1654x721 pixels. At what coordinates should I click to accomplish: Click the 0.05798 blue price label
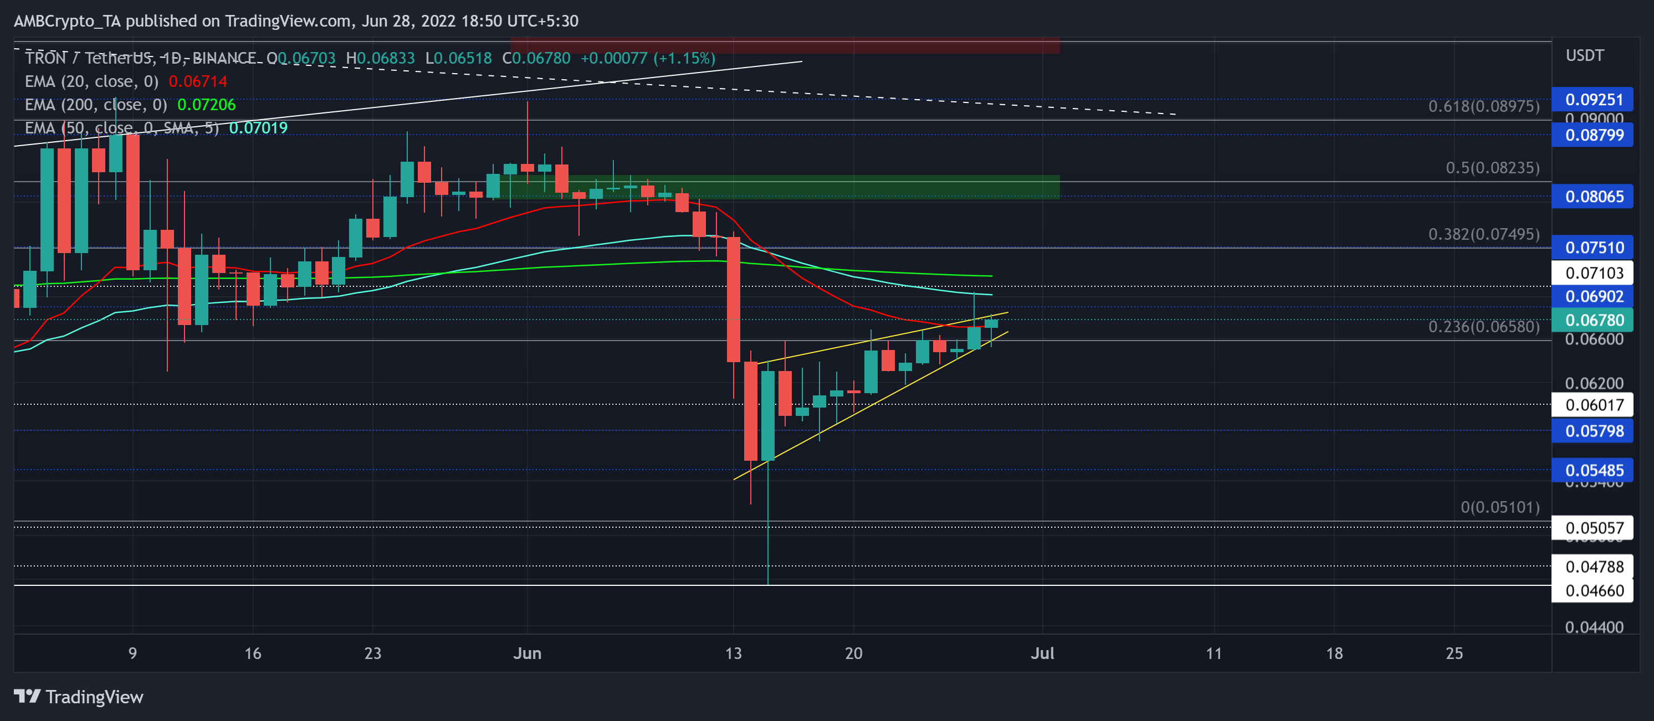click(x=1592, y=431)
